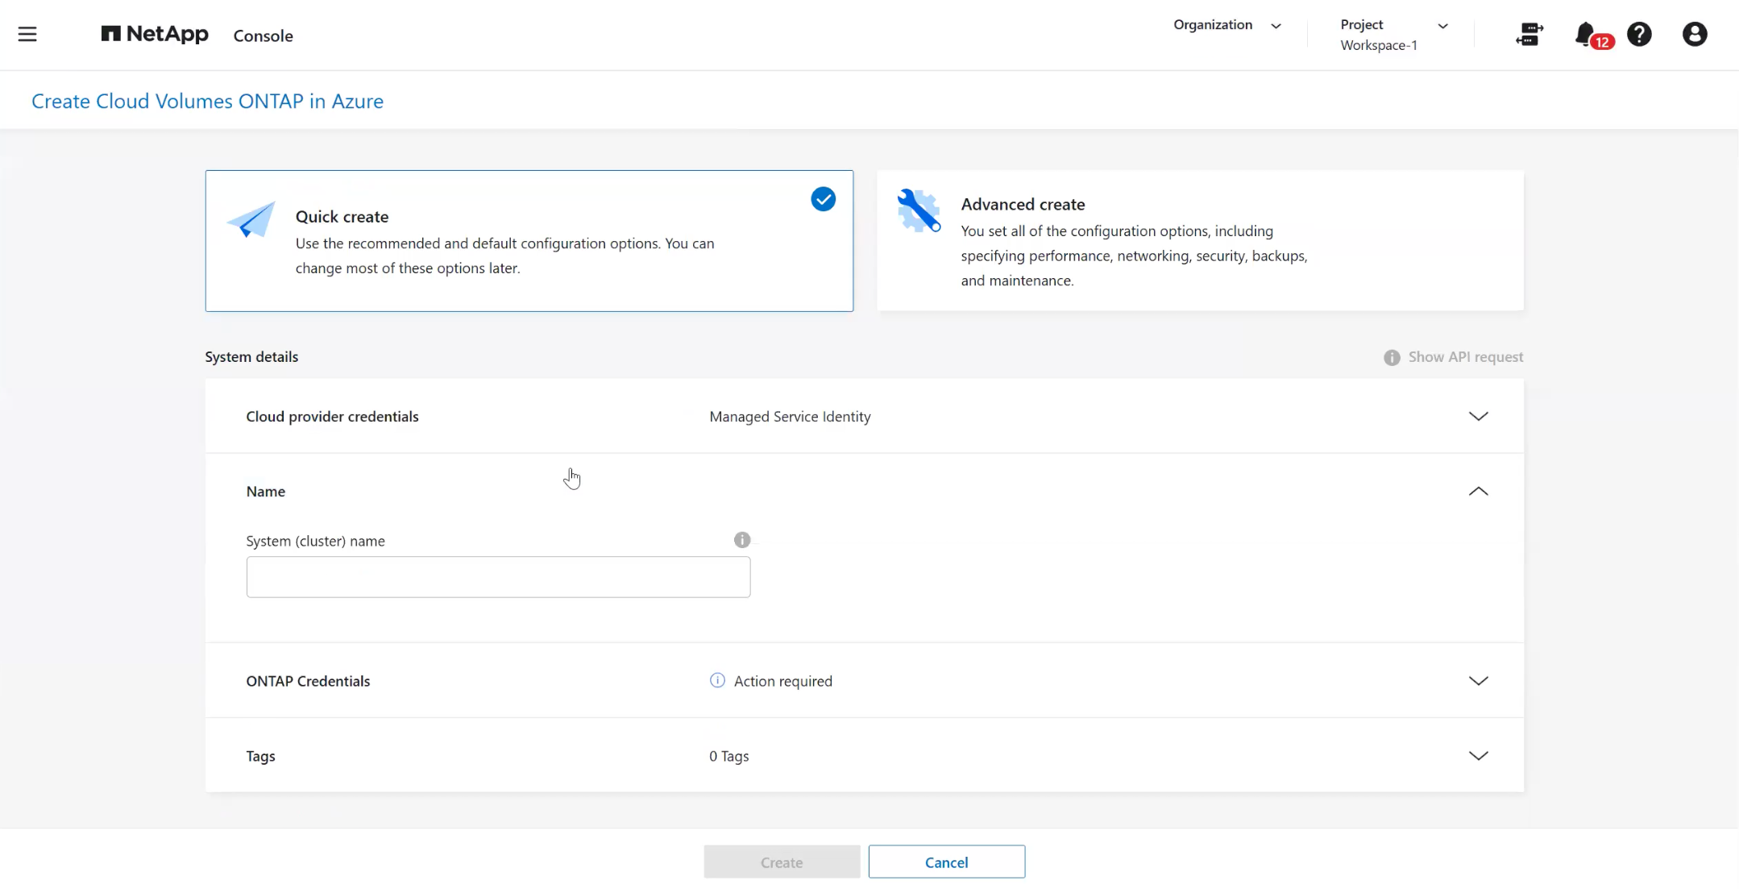Click the NetApp logo
The width and height of the screenshot is (1739, 889).
[x=155, y=34]
